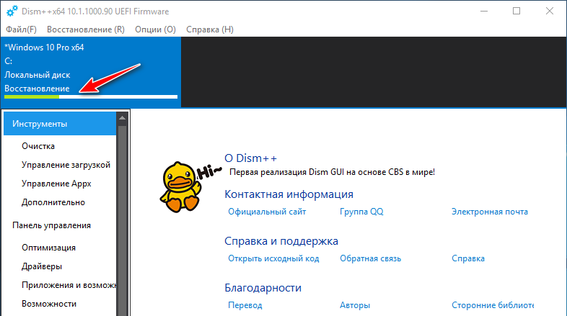The image size is (567, 316).
Task: Open the Авторы credits link
Action: click(355, 305)
